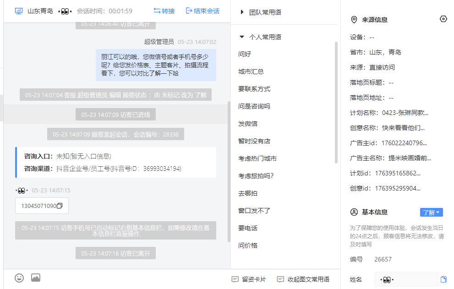Screen dimensions: 454x289
Task: Click the visitor eyes emoji nickname in header
Action: pyautogui.click(x=65, y=11)
